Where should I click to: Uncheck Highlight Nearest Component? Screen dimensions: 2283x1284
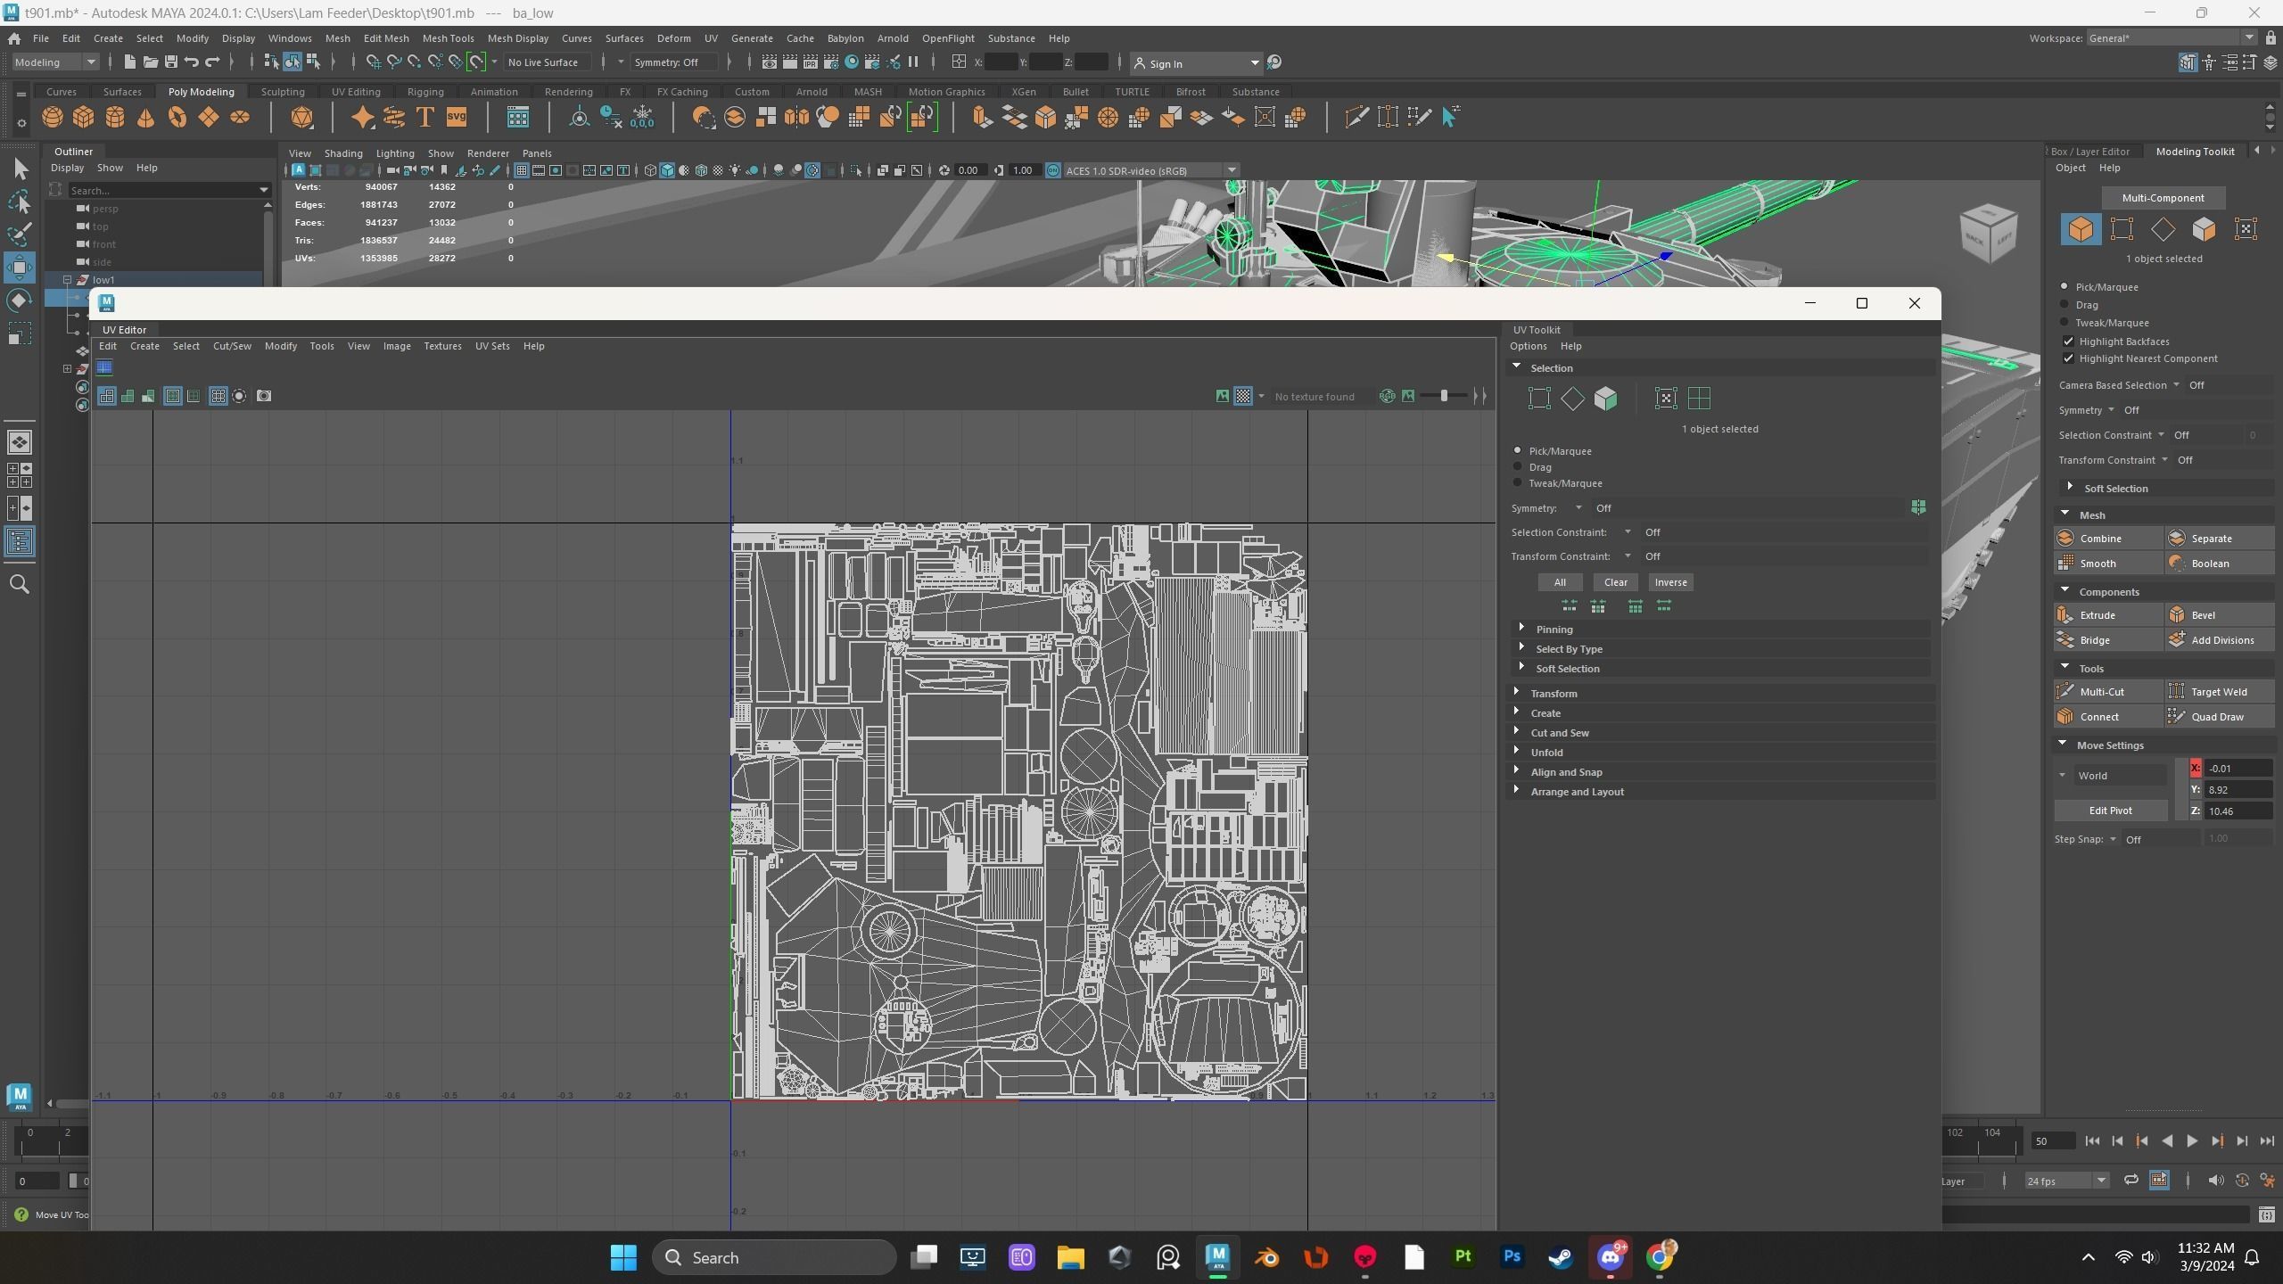click(x=2069, y=358)
